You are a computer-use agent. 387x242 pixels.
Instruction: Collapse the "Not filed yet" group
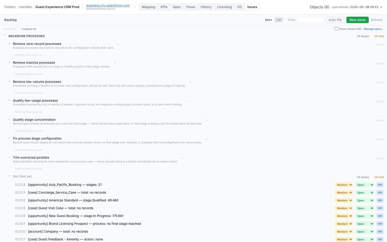(9, 176)
